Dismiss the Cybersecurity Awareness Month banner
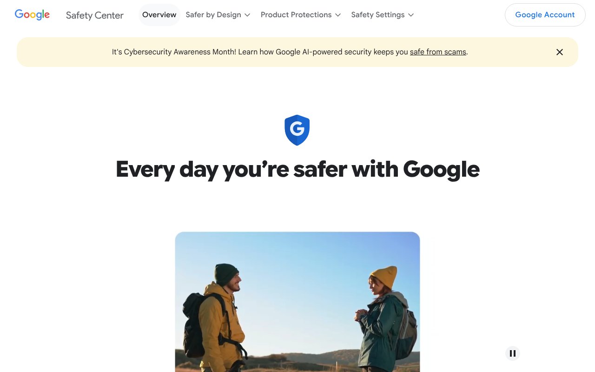 pos(560,52)
